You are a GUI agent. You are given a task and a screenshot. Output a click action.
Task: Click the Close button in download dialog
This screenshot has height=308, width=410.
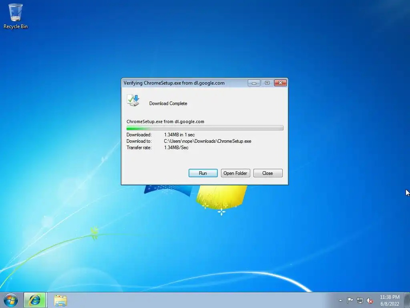pos(268,173)
